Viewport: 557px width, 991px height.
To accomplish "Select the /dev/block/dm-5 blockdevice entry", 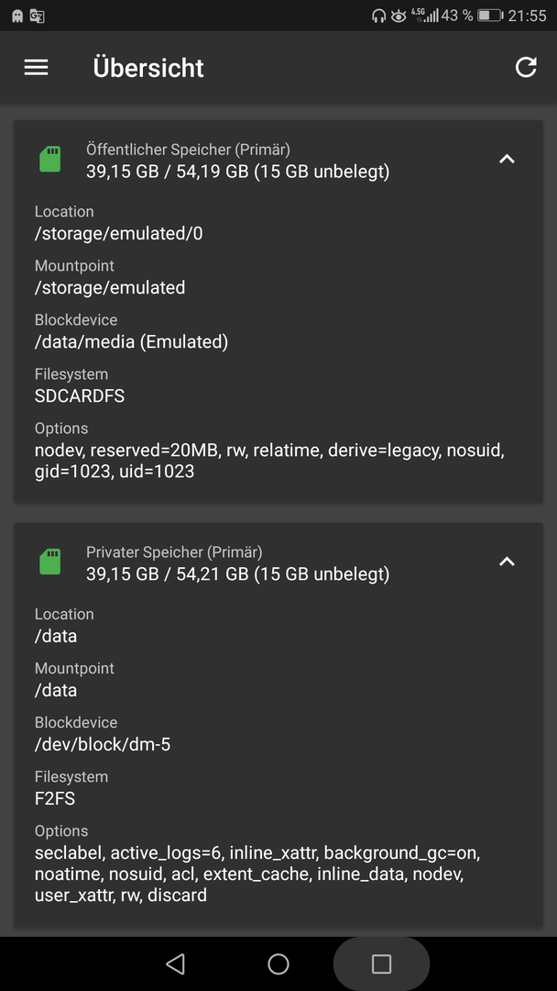I will 103,745.
